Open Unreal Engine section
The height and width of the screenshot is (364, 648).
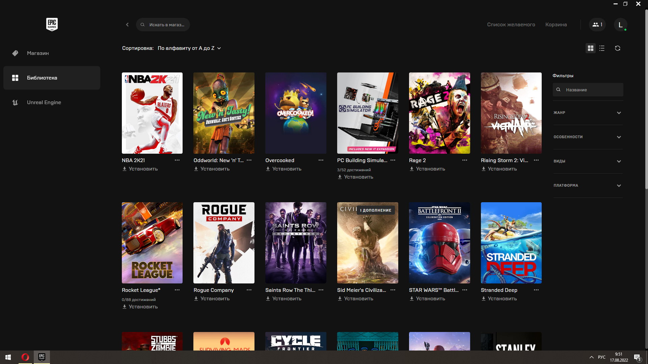52,102
